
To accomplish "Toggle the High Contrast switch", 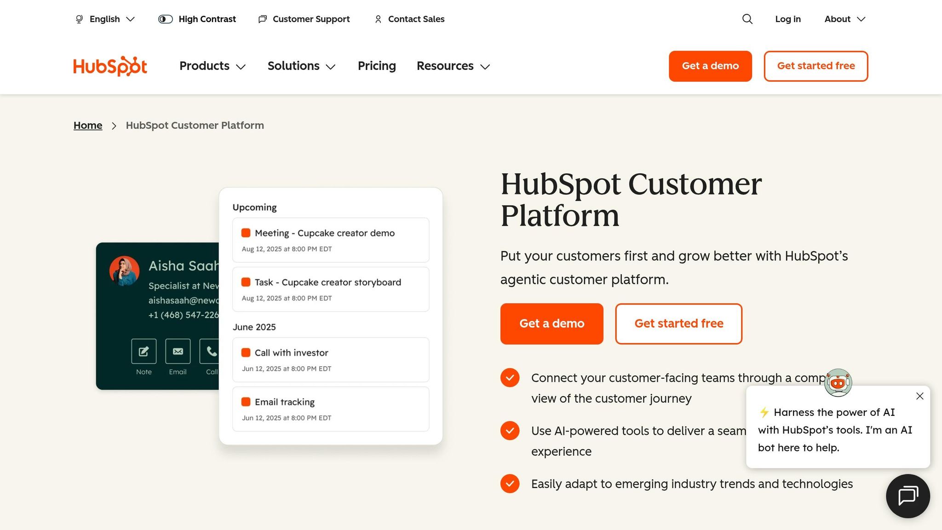I will tap(166, 19).
